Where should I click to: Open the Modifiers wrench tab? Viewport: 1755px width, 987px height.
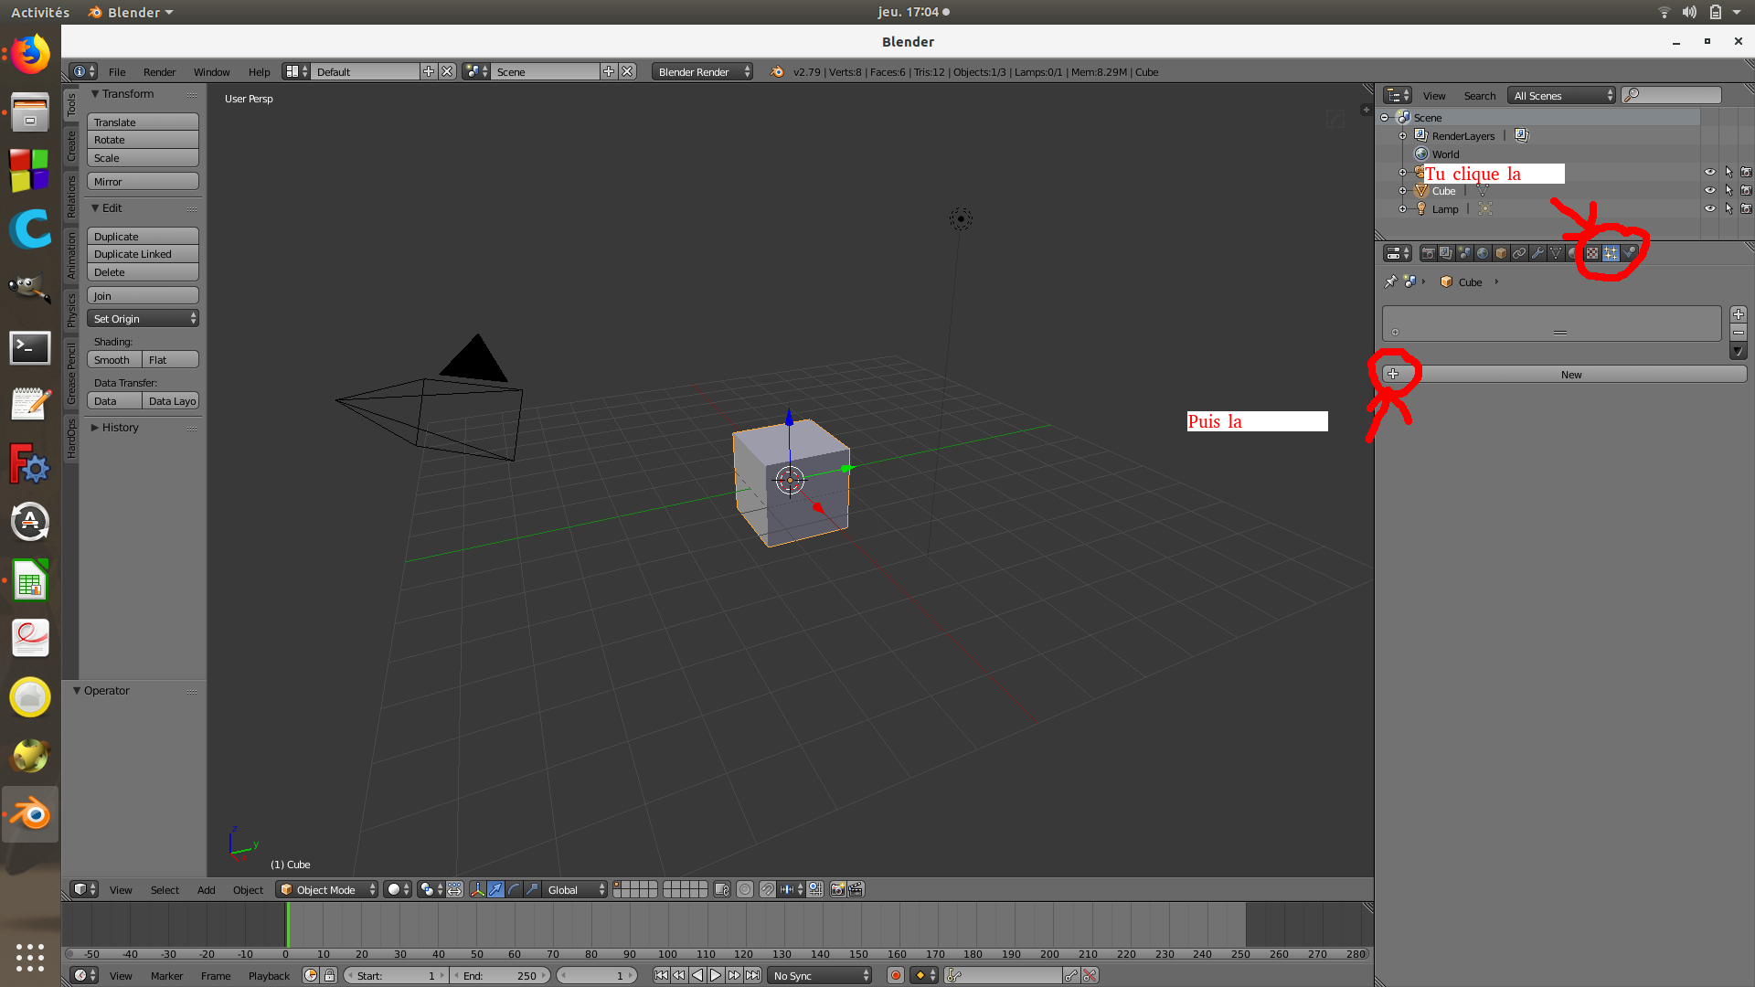coord(1537,253)
